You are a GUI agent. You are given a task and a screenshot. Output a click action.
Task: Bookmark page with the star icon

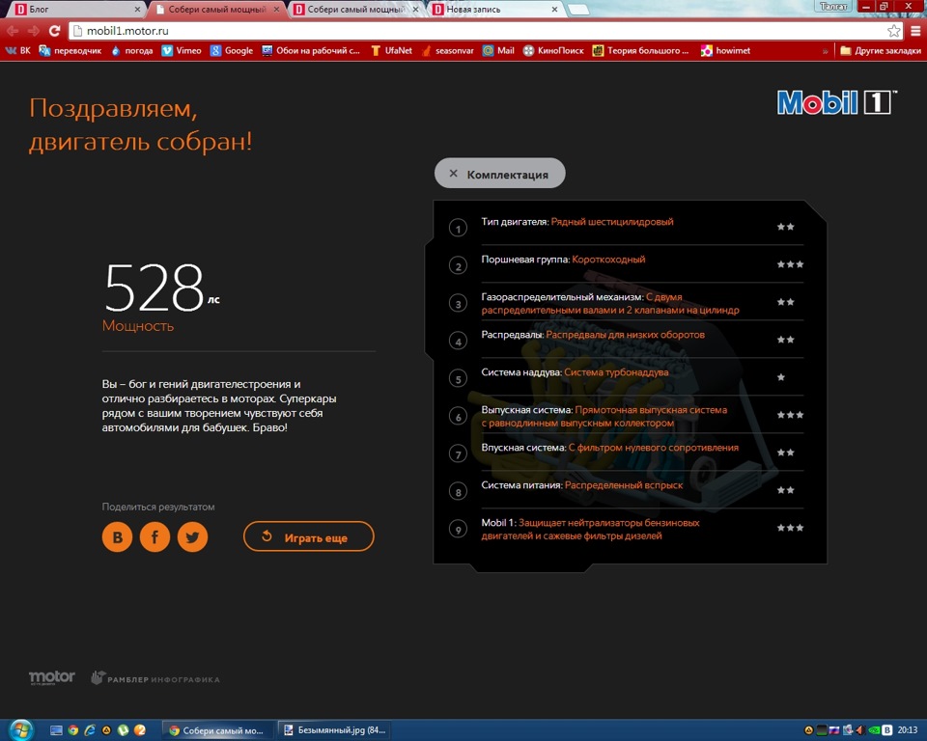(x=893, y=31)
